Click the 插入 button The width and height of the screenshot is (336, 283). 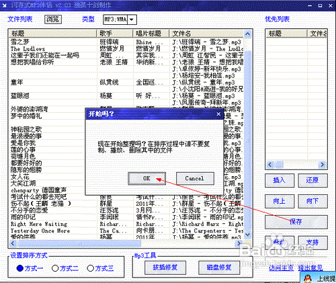[279, 180]
